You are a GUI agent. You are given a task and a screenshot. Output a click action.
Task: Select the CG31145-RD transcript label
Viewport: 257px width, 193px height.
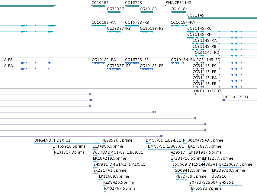coord(207,53)
